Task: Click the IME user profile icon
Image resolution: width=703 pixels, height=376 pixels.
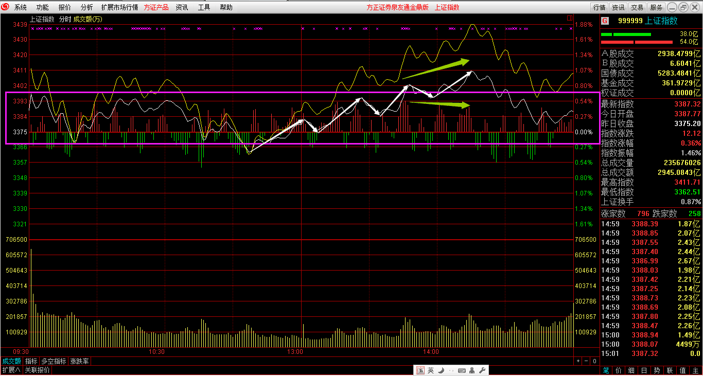Action: point(472,370)
